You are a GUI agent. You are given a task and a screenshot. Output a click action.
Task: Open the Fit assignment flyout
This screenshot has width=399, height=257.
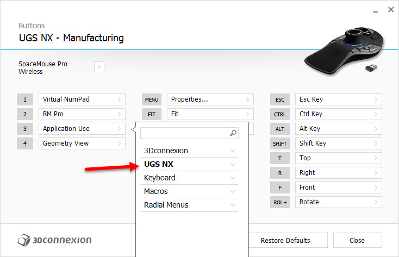click(x=210, y=114)
